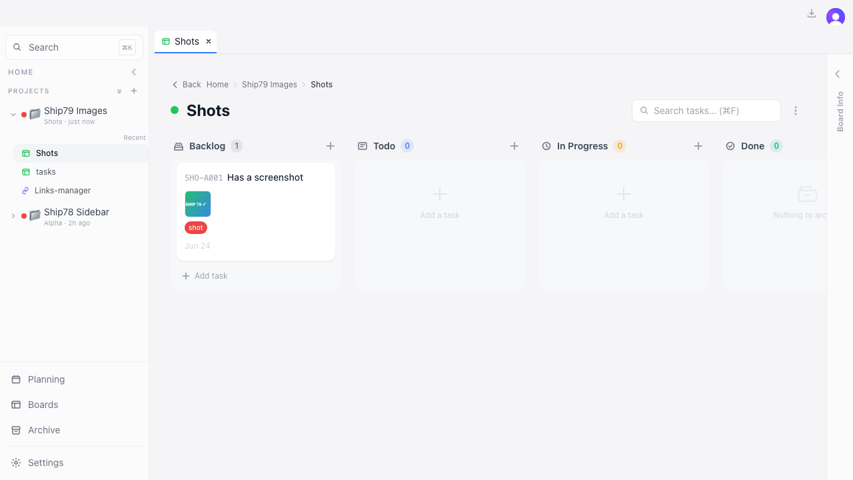853x480 pixels.
Task: Click the HOME section header
Action: pos(21,72)
